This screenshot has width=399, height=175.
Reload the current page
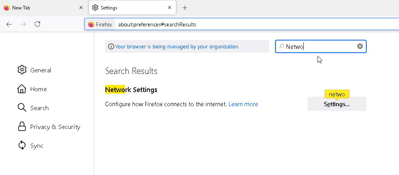click(37, 24)
